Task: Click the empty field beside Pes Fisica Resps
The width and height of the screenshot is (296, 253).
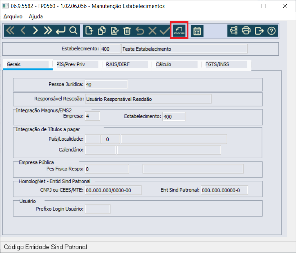Action: click(x=193, y=169)
